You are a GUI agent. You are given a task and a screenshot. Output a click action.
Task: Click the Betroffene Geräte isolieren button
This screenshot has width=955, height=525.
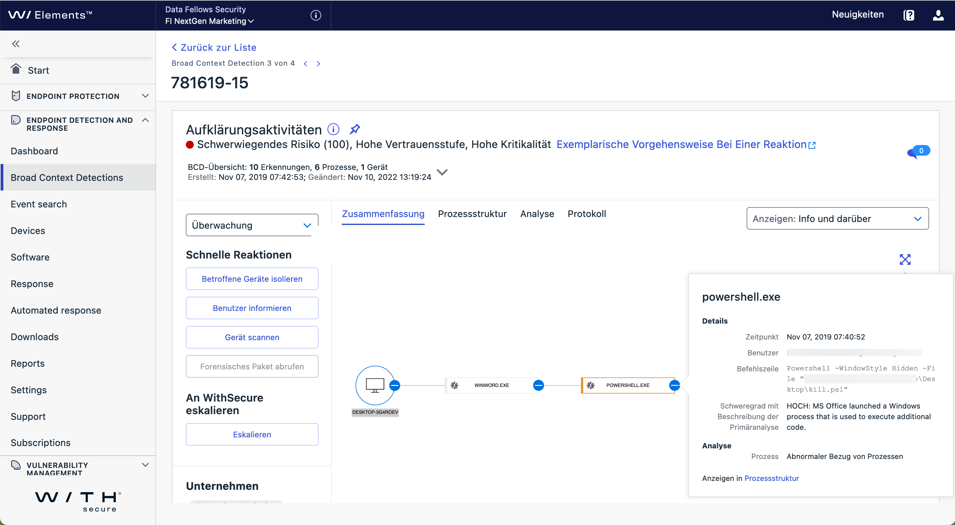[x=252, y=279]
